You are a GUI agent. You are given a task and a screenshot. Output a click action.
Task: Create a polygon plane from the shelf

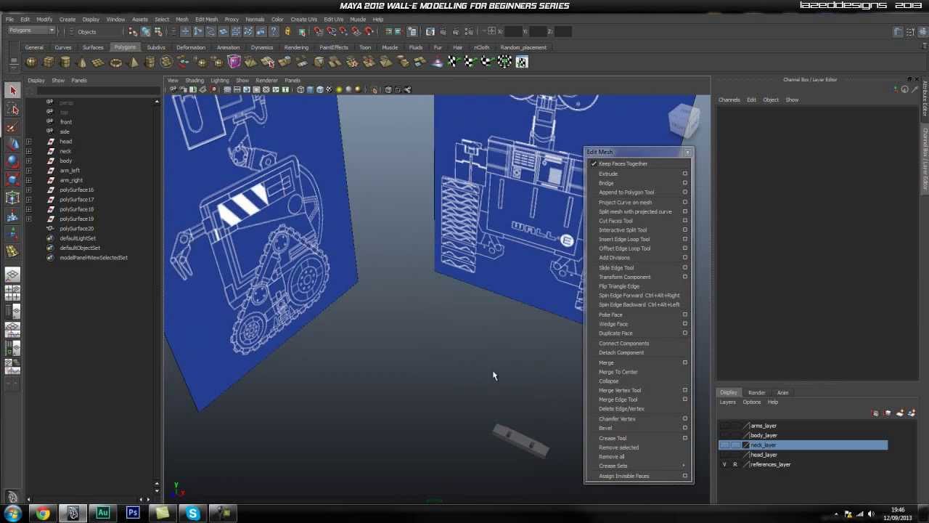(x=99, y=62)
